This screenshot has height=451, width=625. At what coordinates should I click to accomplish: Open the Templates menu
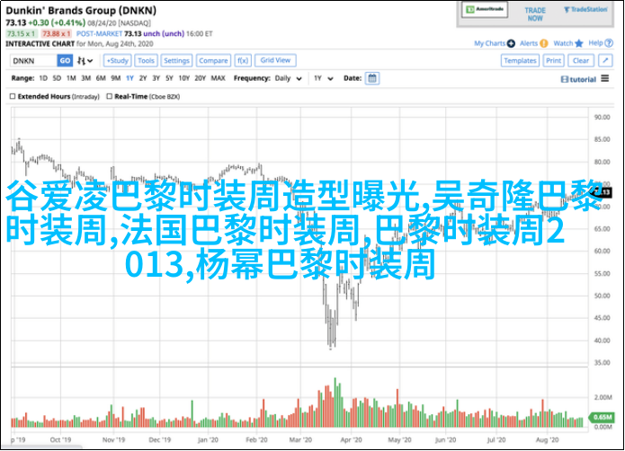coord(520,61)
